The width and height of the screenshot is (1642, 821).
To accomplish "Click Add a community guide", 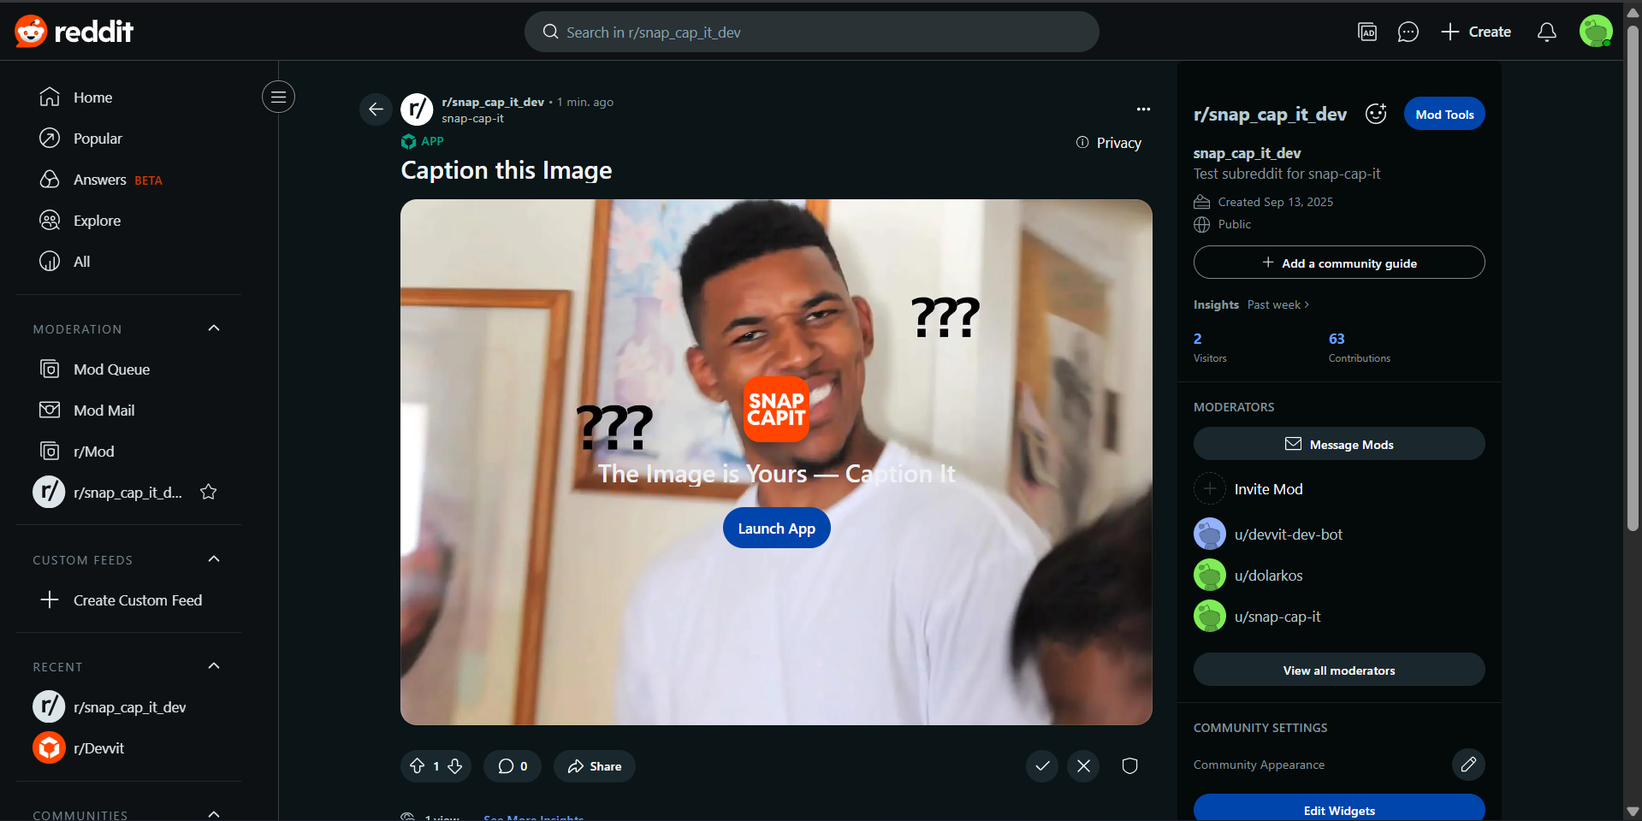I will coord(1339,263).
